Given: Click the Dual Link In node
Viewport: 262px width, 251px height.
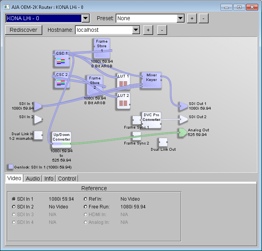Looking at the screenshot, I should pyautogui.click(x=38, y=135).
